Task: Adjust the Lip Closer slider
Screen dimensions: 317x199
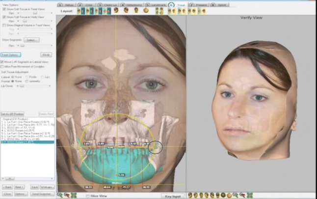Action: pos(22,86)
